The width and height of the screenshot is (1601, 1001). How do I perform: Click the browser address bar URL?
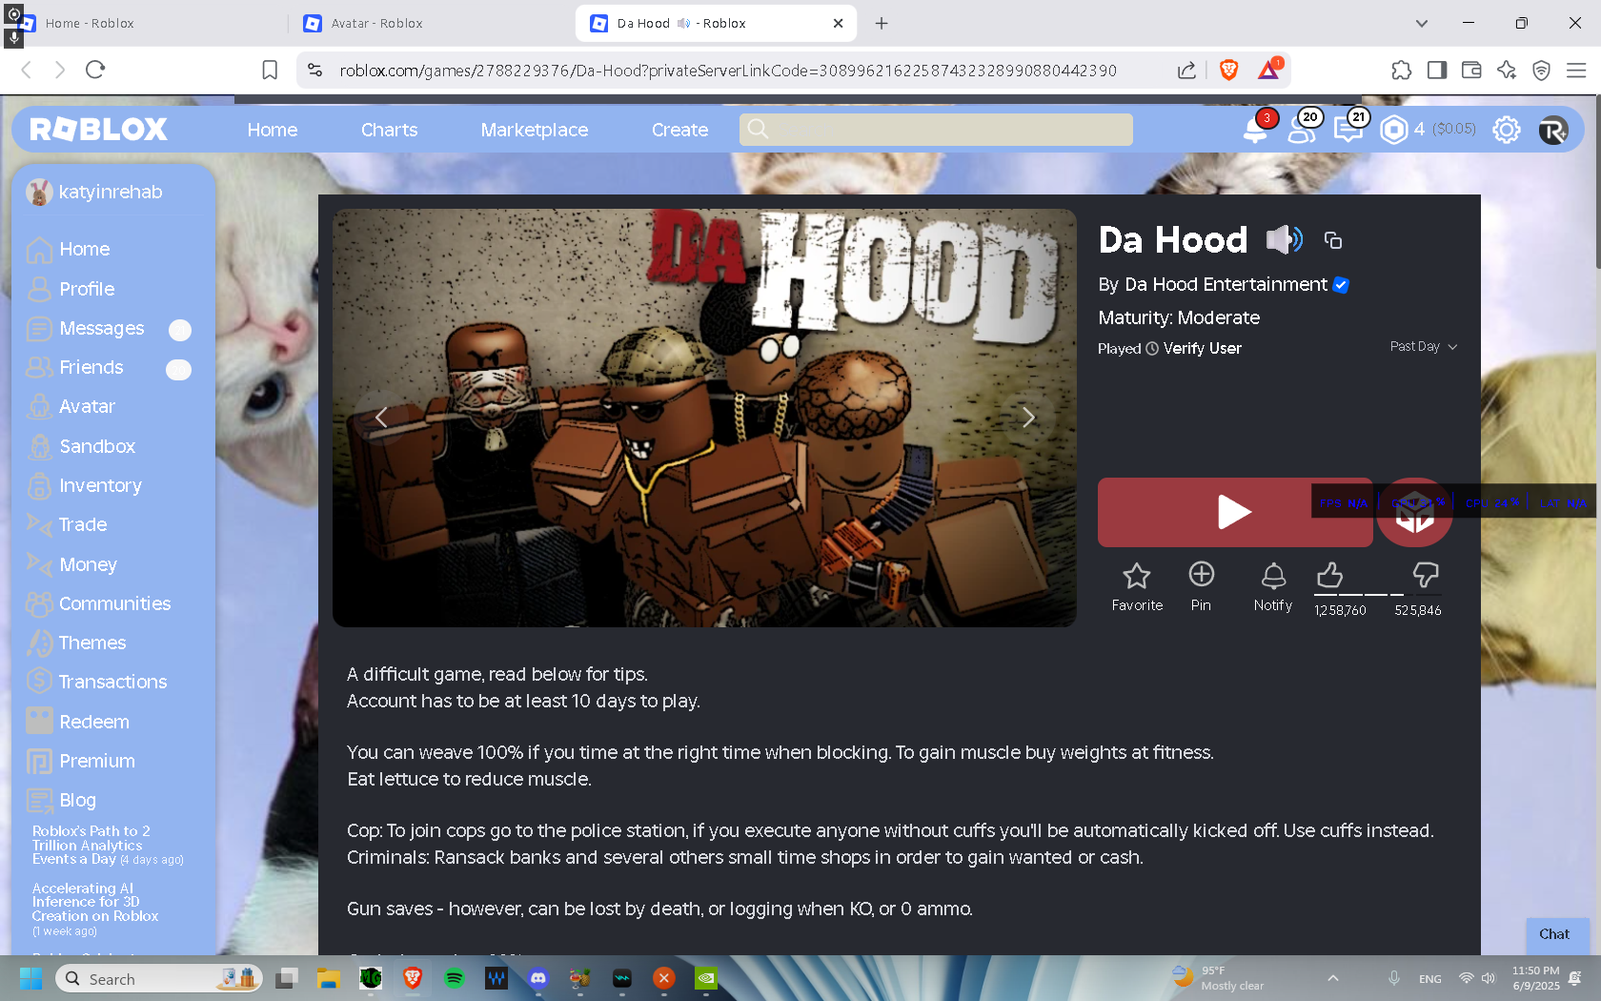coord(728,71)
